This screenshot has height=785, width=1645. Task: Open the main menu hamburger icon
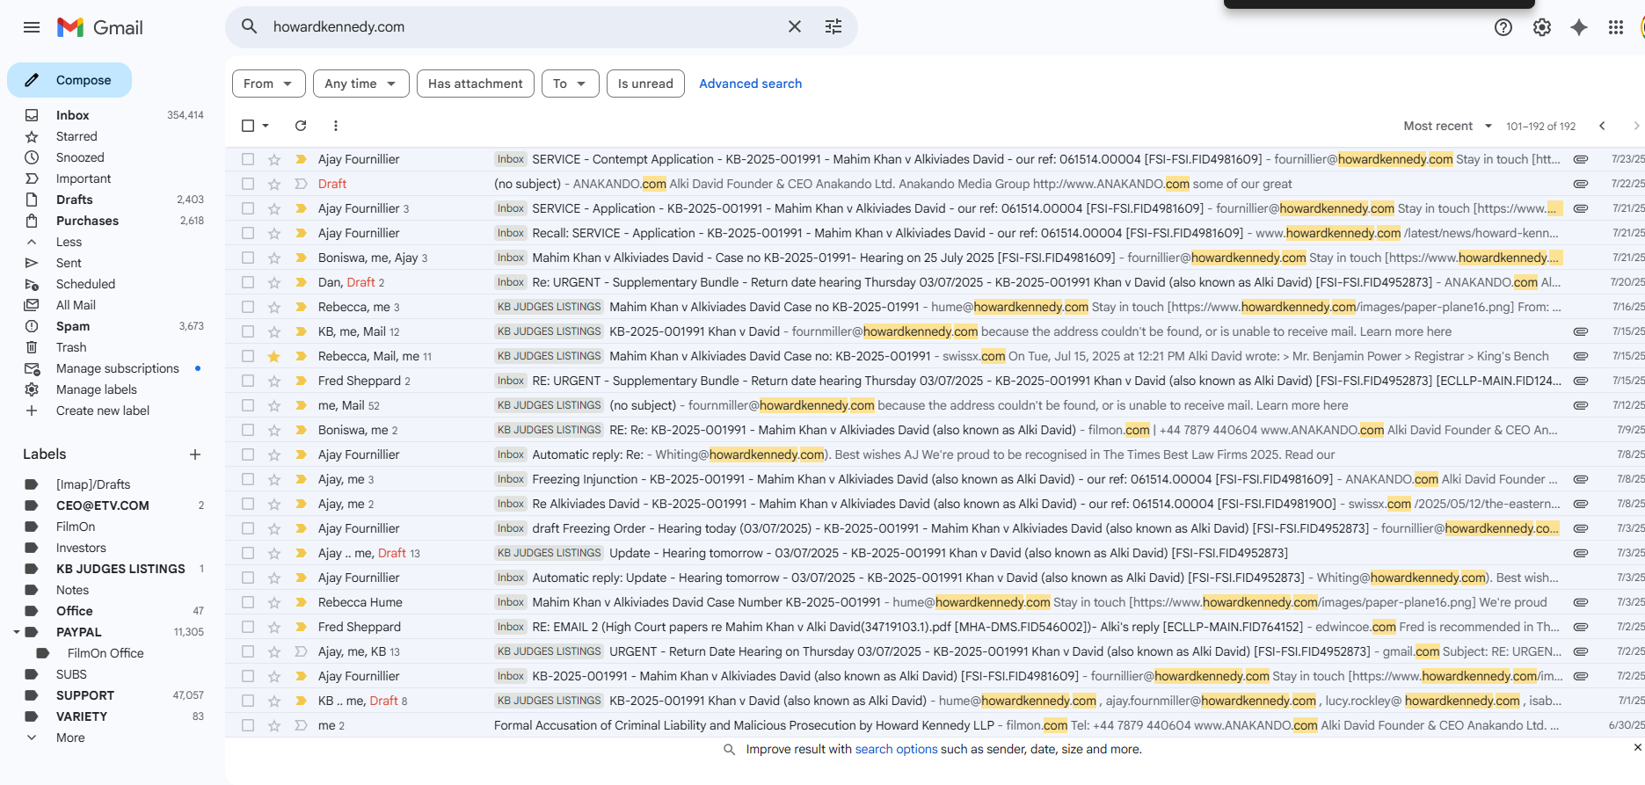tap(32, 27)
